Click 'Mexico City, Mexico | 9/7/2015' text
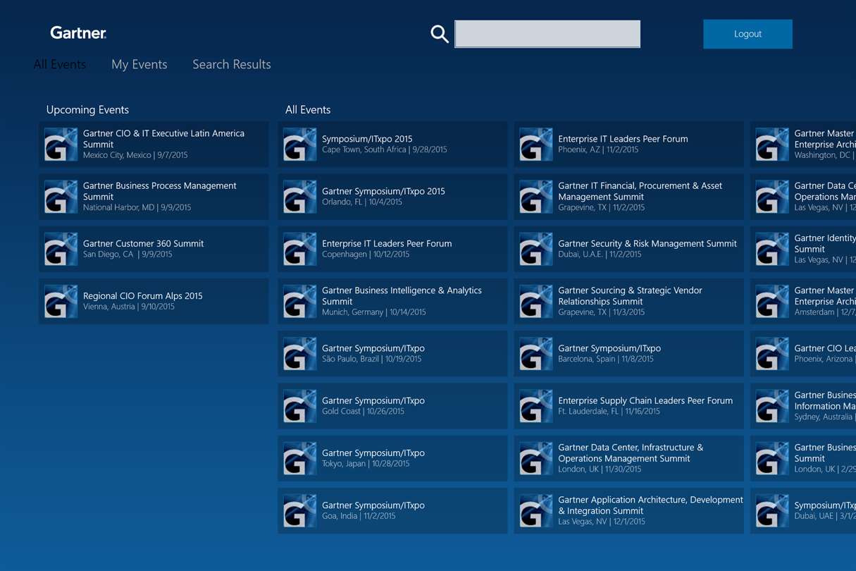856x571 pixels. 135,155
